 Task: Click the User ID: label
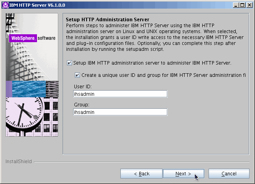[x=82, y=86]
